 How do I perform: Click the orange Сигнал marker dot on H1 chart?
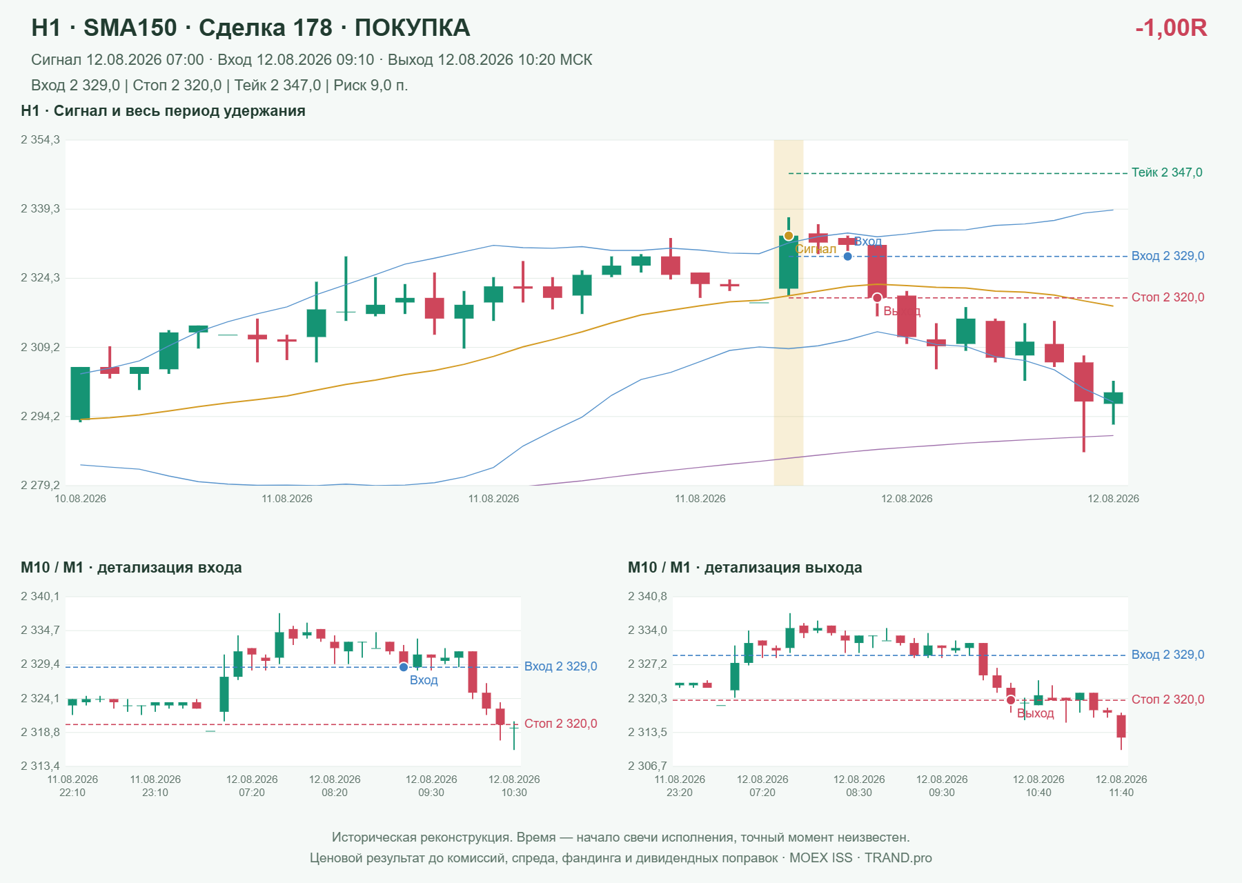coord(789,236)
